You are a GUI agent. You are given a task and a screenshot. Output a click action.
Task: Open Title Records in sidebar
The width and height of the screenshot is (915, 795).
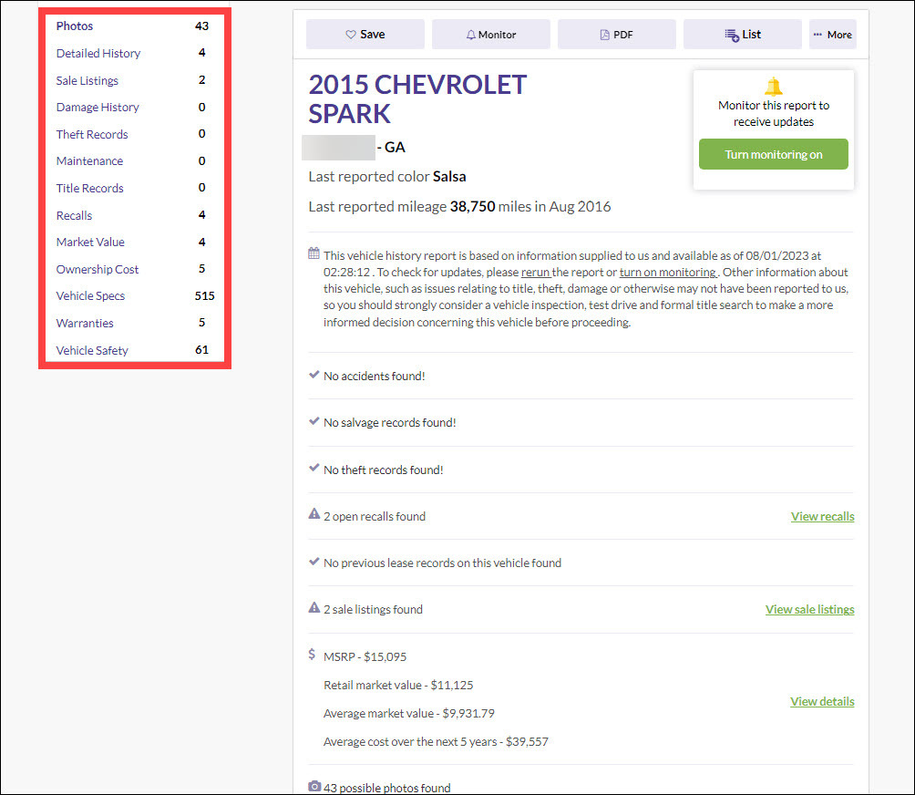90,188
